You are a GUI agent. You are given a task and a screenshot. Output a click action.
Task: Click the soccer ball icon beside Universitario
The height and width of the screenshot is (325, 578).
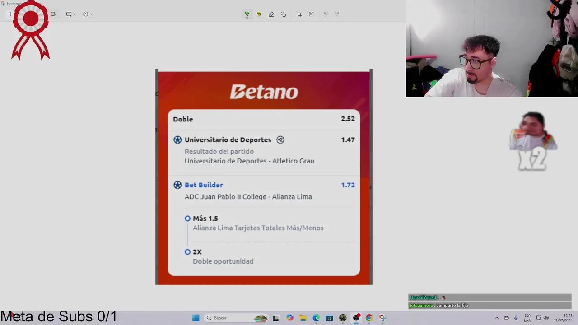(177, 140)
